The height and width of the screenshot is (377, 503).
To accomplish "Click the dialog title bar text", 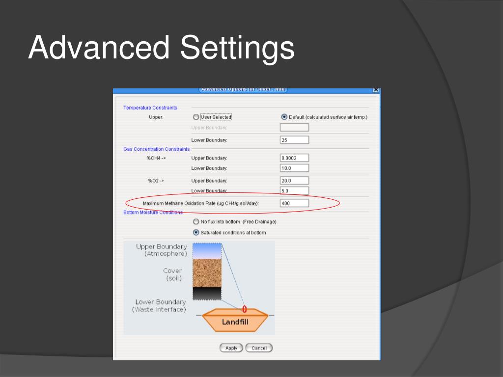I will pos(243,89).
